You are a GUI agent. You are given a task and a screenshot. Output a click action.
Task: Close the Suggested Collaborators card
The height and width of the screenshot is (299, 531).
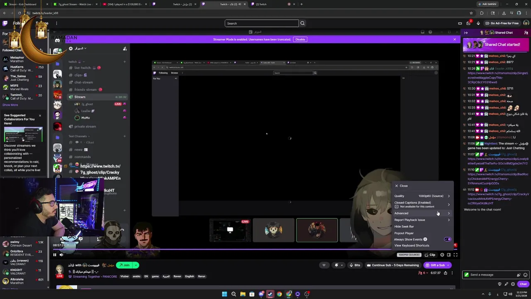tap(40, 115)
